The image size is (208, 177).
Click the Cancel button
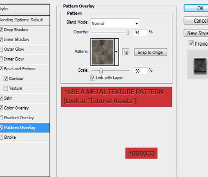point(196,20)
